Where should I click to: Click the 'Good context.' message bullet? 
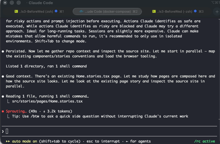[x=3, y=76]
